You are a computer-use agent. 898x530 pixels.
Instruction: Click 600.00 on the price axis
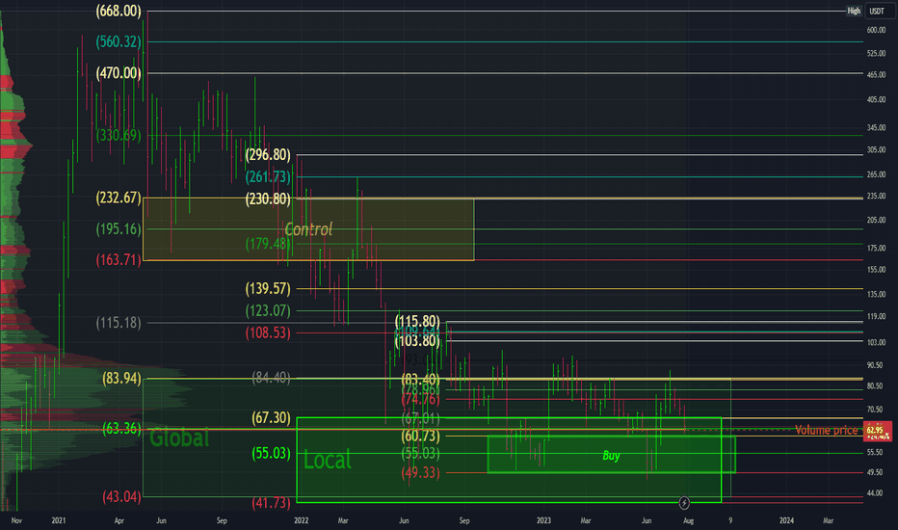click(876, 30)
